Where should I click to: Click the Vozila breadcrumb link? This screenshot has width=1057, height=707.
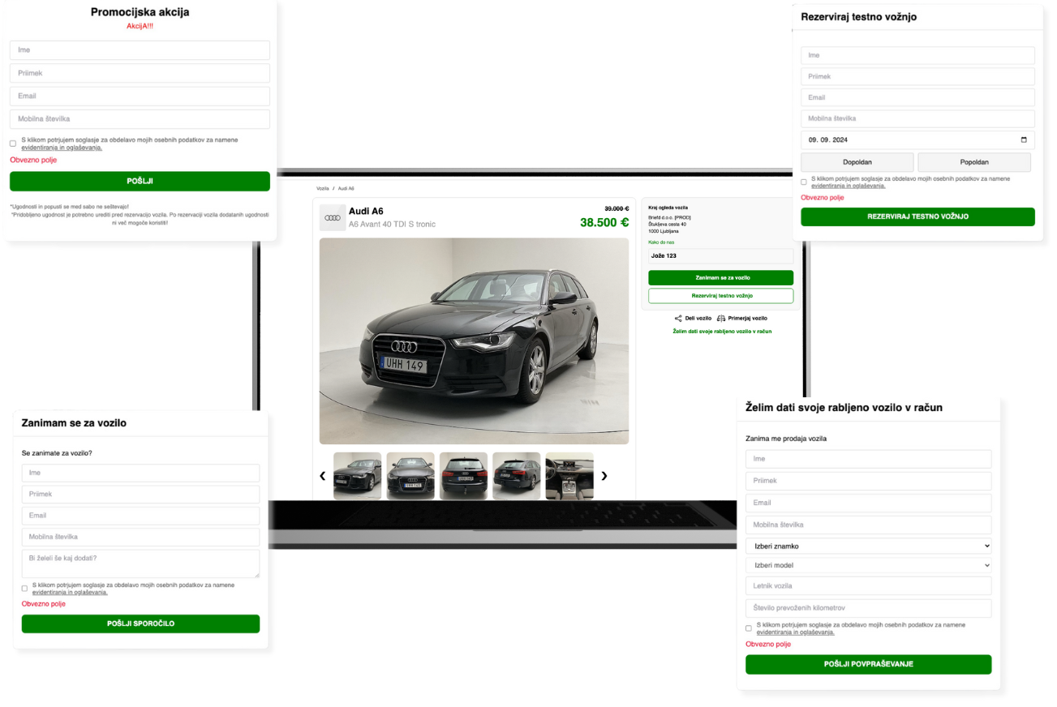[323, 188]
